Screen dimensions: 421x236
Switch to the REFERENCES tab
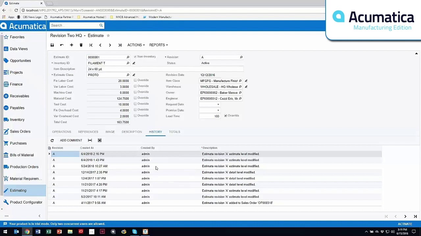tap(88, 132)
